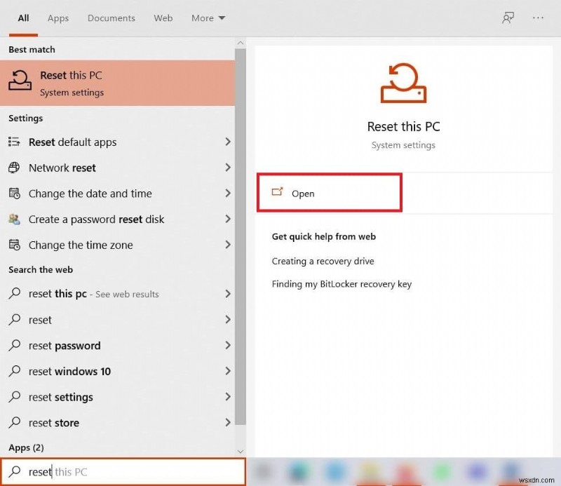Select the Create a password reset disk icon
This screenshot has width=561, height=486.
pos(15,219)
